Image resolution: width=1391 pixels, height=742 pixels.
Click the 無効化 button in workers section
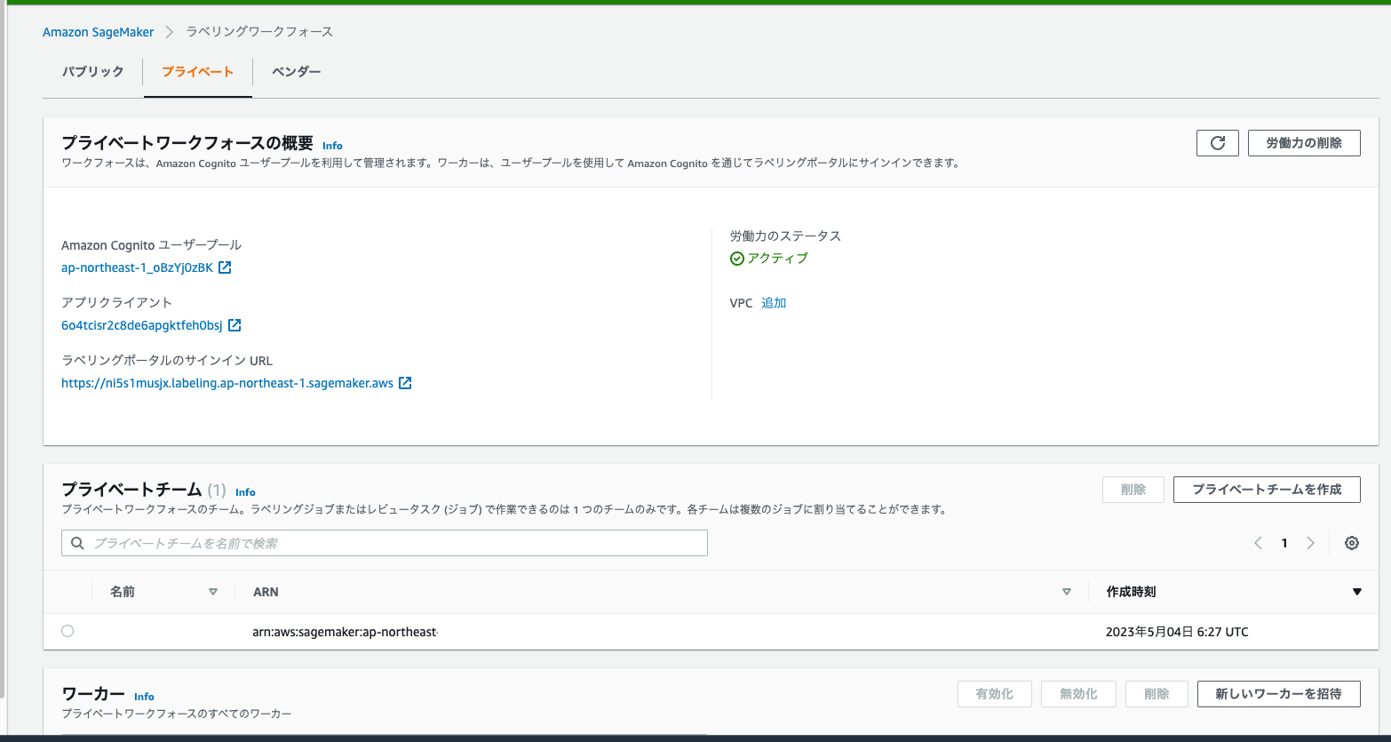(x=1078, y=694)
